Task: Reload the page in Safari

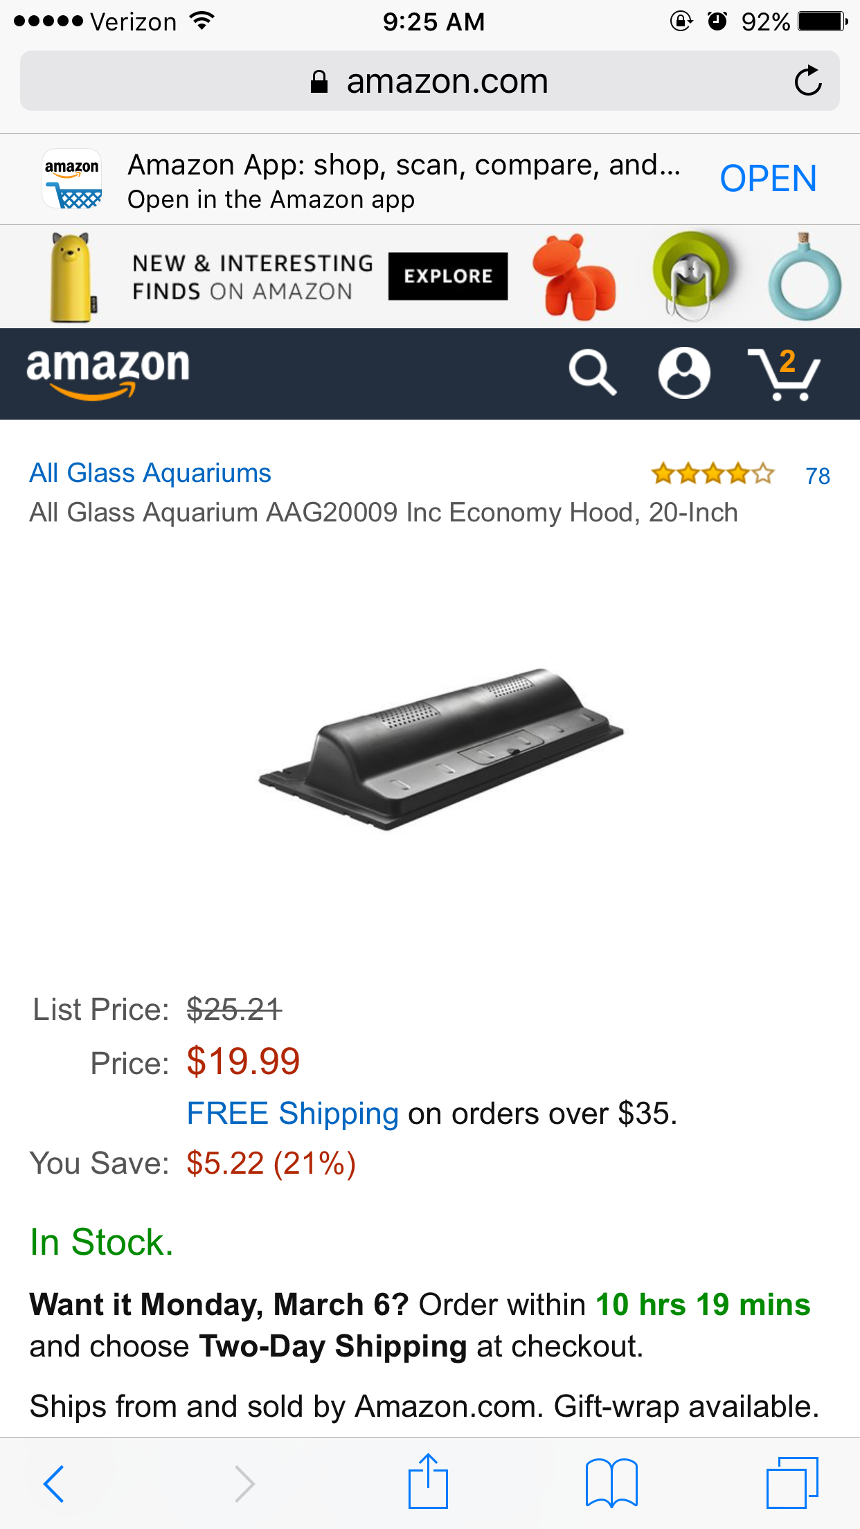Action: pos(807,81)
